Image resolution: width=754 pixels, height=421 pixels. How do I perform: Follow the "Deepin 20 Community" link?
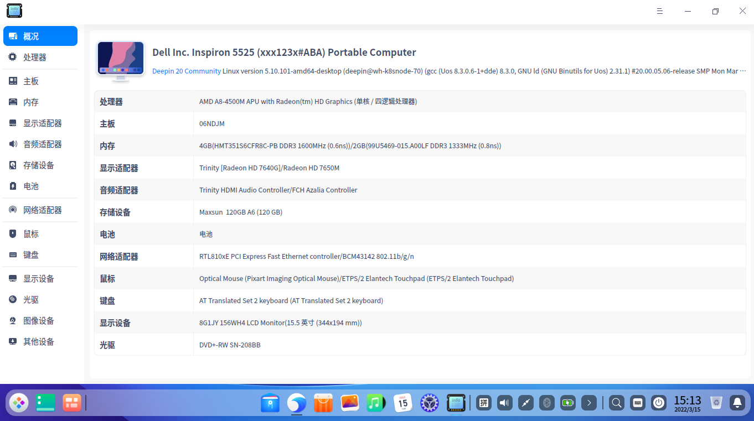point(187,71)
